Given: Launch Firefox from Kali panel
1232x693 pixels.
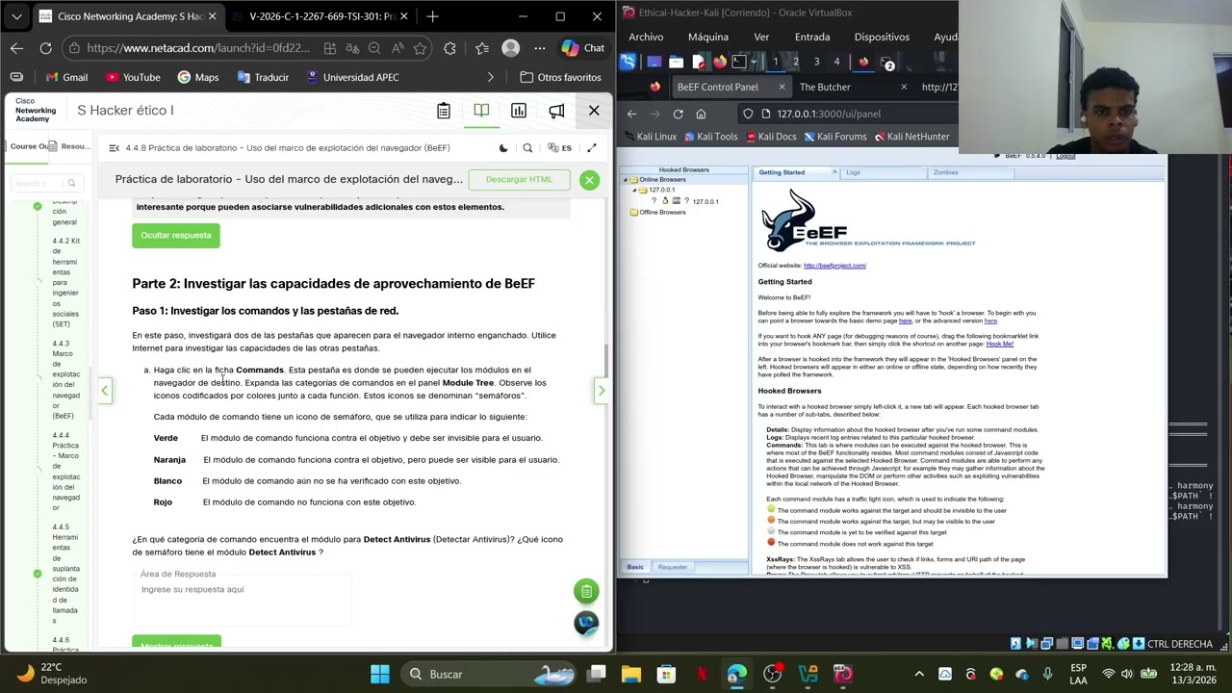Looking at the screenshot, I should [x=720, y=62].
